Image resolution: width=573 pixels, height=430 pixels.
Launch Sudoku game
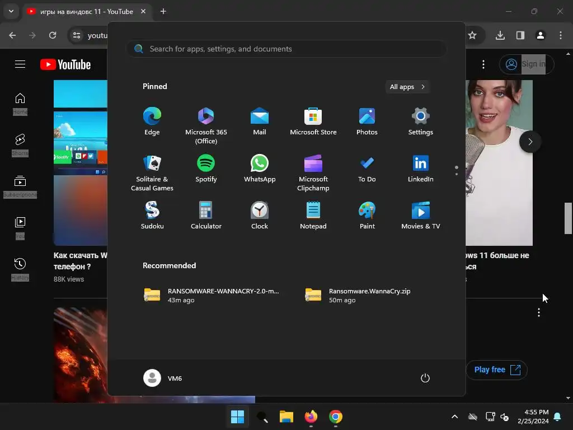(x=152, y=216)
